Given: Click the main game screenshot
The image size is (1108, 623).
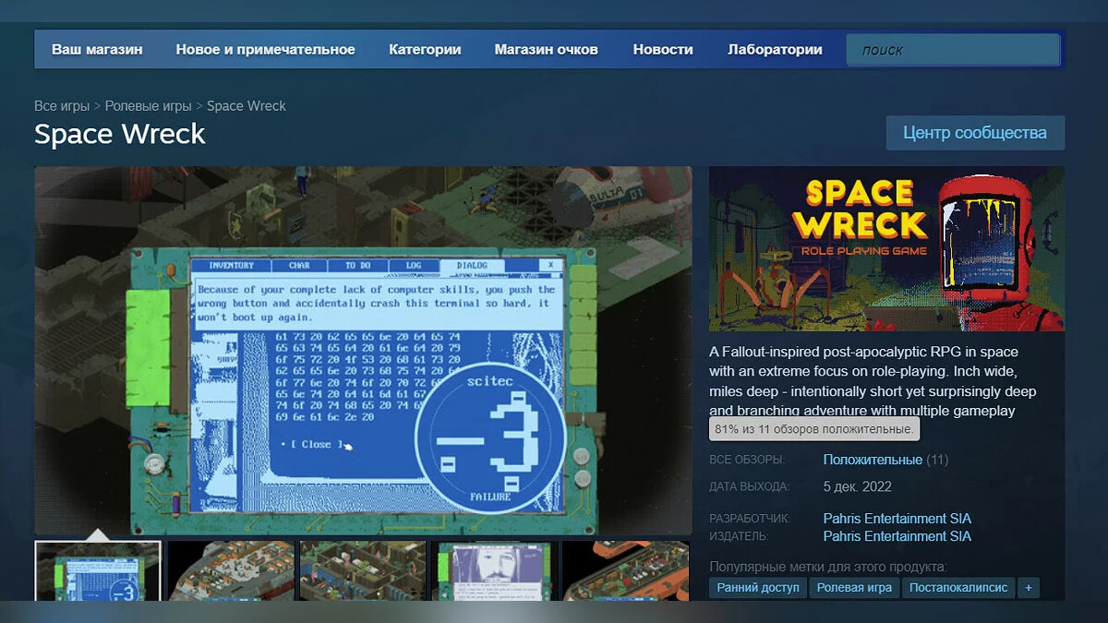Looking at the screenshot, I should 363,351.
